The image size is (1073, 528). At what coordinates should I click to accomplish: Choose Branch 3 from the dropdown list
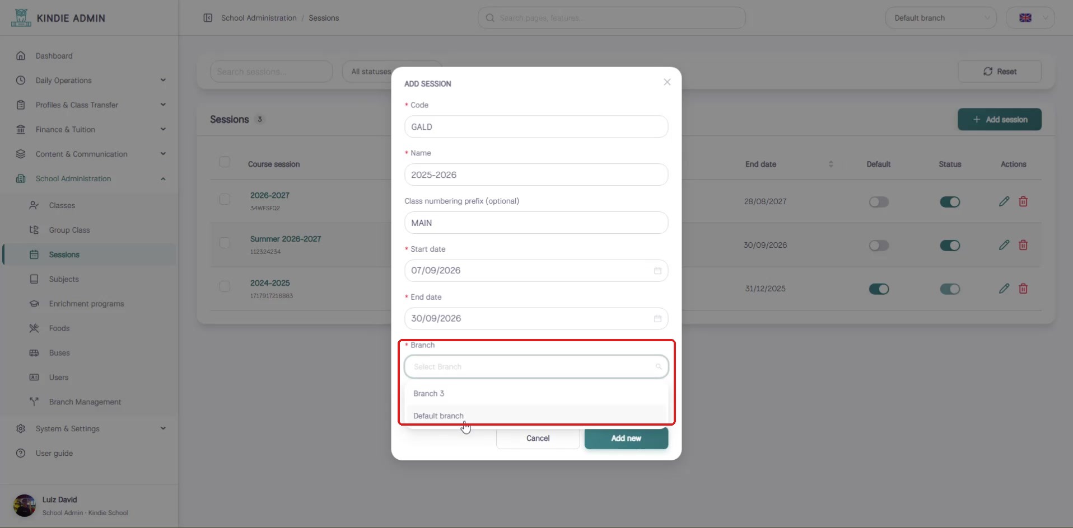(536, 394)
